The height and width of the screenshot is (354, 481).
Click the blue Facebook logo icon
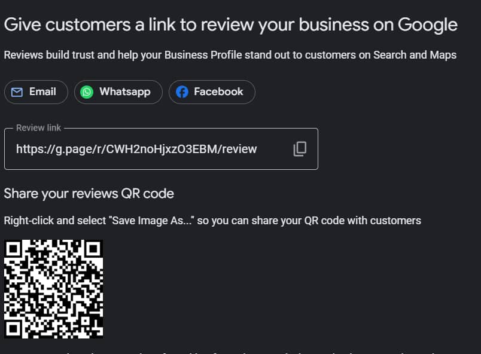point(182,92)
